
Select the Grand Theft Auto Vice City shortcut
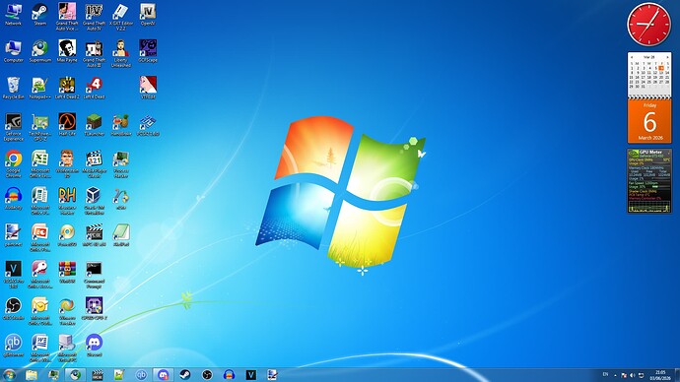67,17
